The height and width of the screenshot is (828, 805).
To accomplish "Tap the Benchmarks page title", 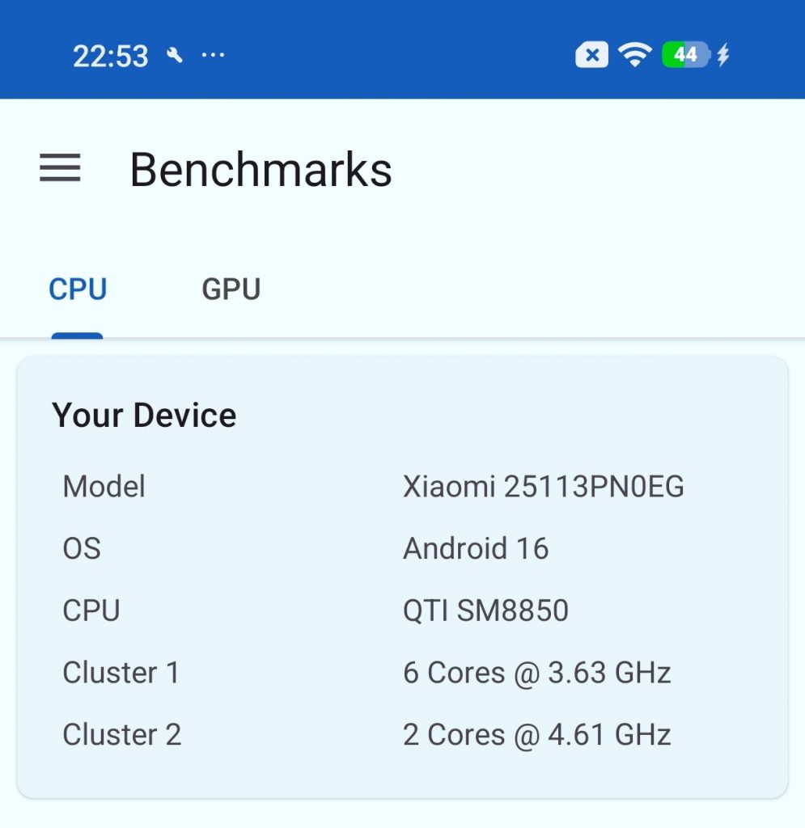I will [x=261, y=169].
